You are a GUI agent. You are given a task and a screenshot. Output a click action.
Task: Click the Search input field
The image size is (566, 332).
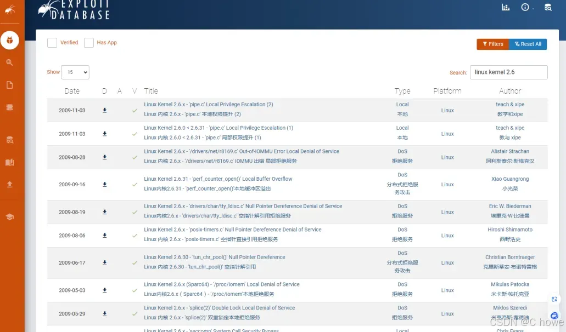point(508,72)
